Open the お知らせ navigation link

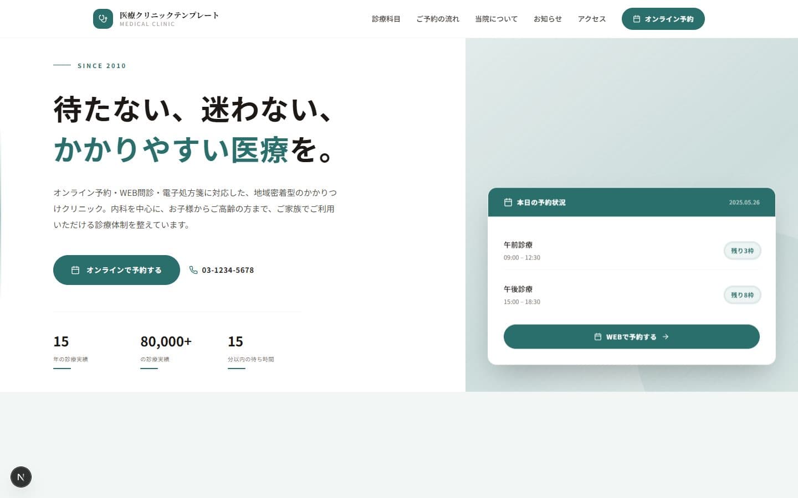click(548, 19)
